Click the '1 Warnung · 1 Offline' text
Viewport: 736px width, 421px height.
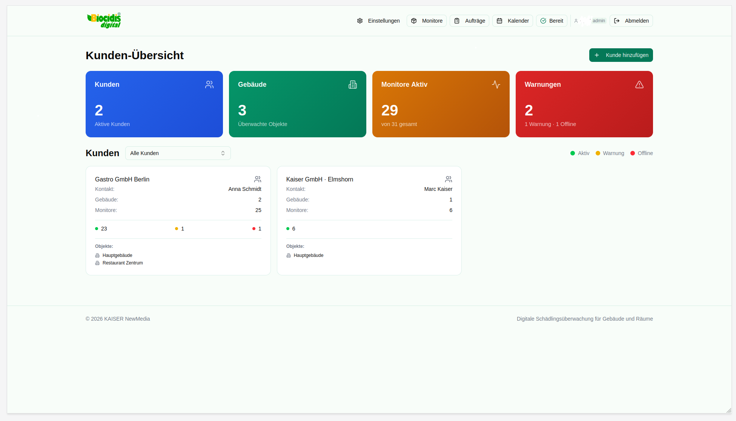550,124
